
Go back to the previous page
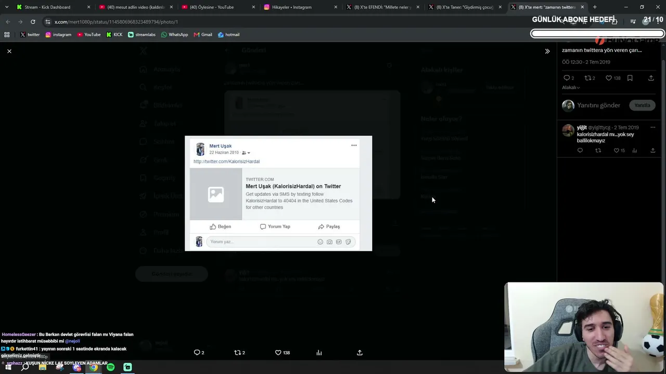(x=8, y=22)
